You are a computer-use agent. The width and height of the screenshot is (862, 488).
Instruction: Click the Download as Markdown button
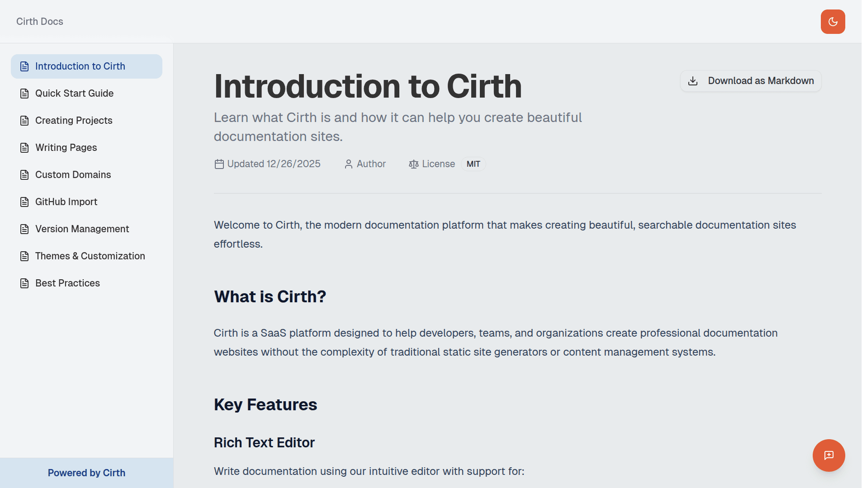[751, 80]
